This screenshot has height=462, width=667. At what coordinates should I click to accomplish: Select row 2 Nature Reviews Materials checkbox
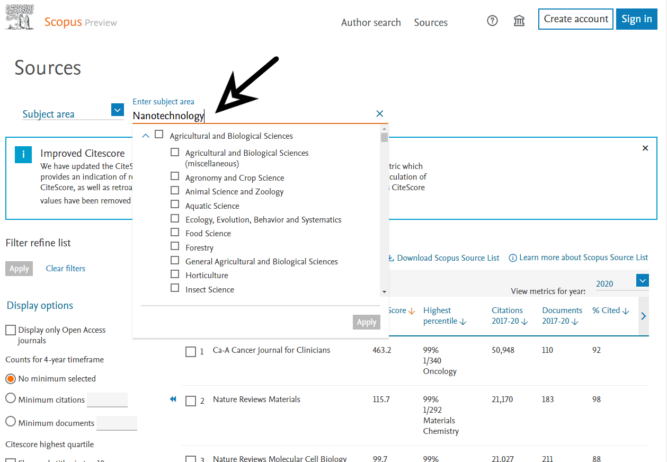(191, 401)
